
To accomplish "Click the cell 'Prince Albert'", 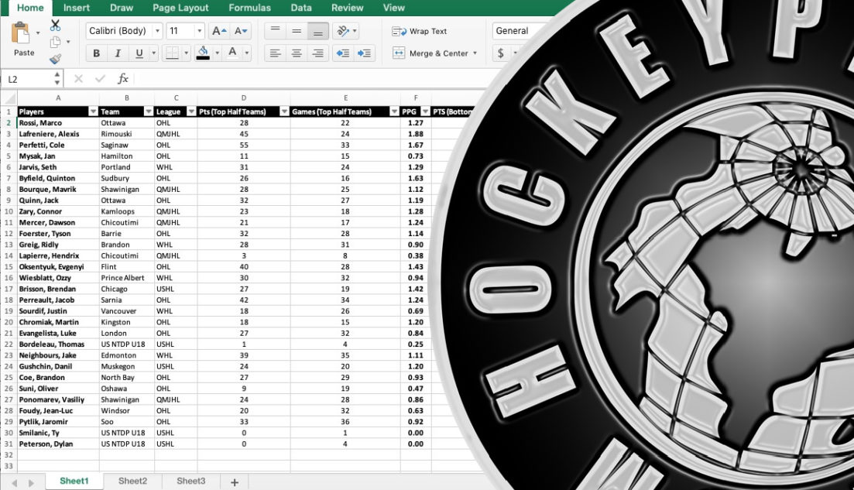I will pyautogui.click(x=126, y=278).
